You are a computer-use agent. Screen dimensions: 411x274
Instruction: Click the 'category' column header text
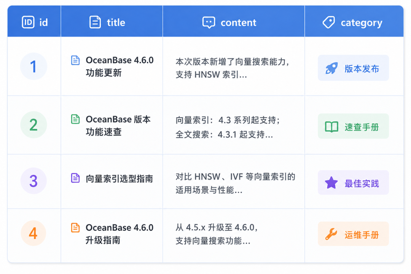coord(362,23)
